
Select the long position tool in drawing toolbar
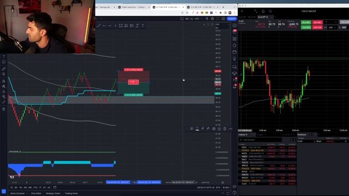[126, 26]
